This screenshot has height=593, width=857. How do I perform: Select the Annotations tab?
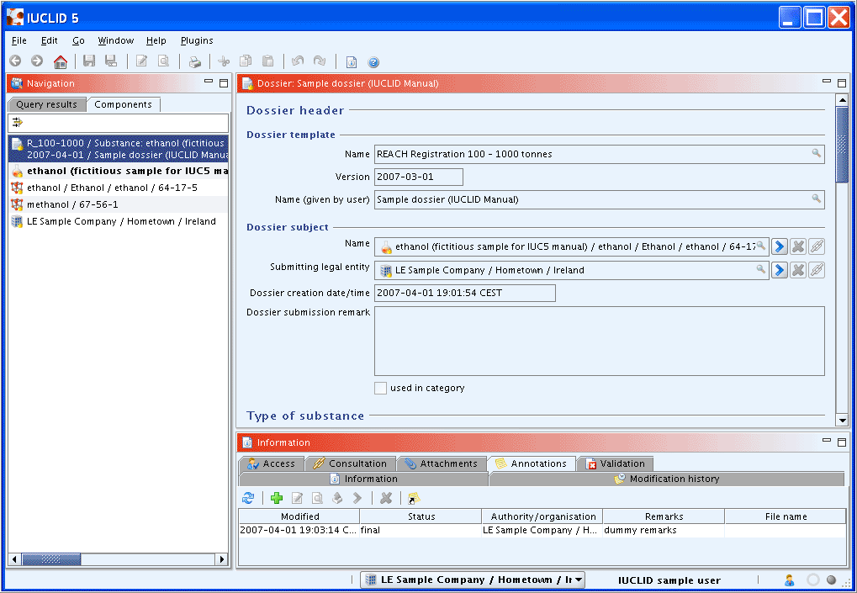pyautogui.click(x=532, y=463)
